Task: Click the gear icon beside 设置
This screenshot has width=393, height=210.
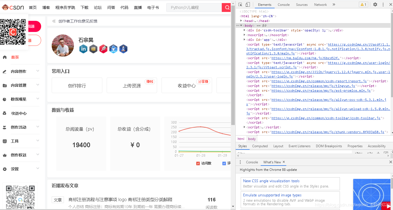Action: [5, 169]
